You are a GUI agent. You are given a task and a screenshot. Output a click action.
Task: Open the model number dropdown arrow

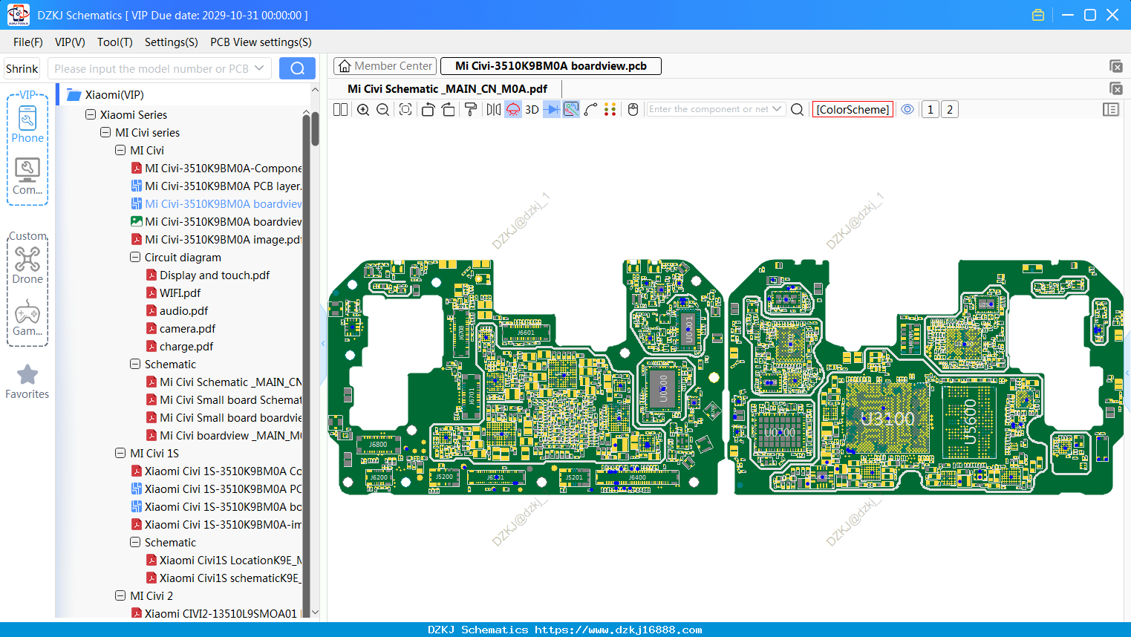tap(259, 68)
